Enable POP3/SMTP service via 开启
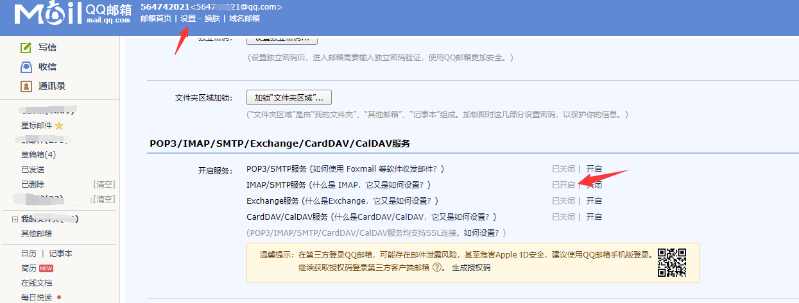Image resolution: width=799 pixels, height=303 pixels. (x=594, y=169)
